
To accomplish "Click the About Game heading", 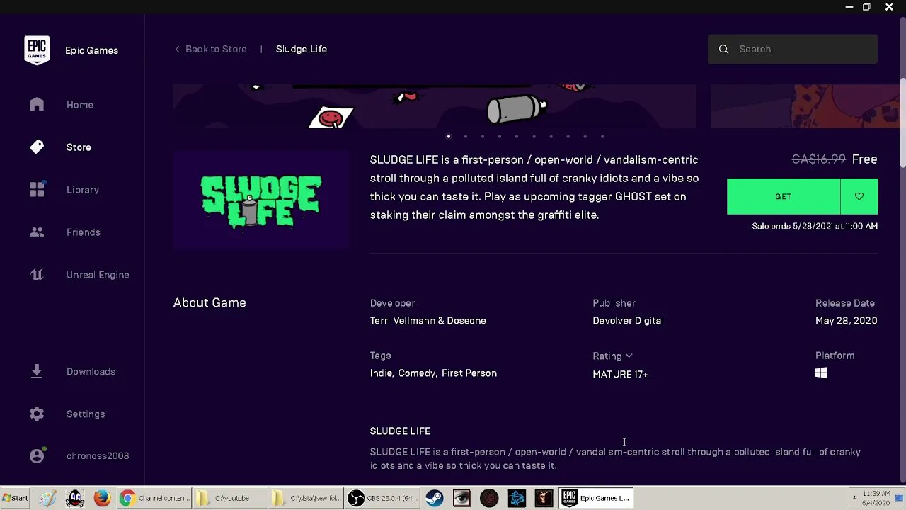I will point(210,302).
